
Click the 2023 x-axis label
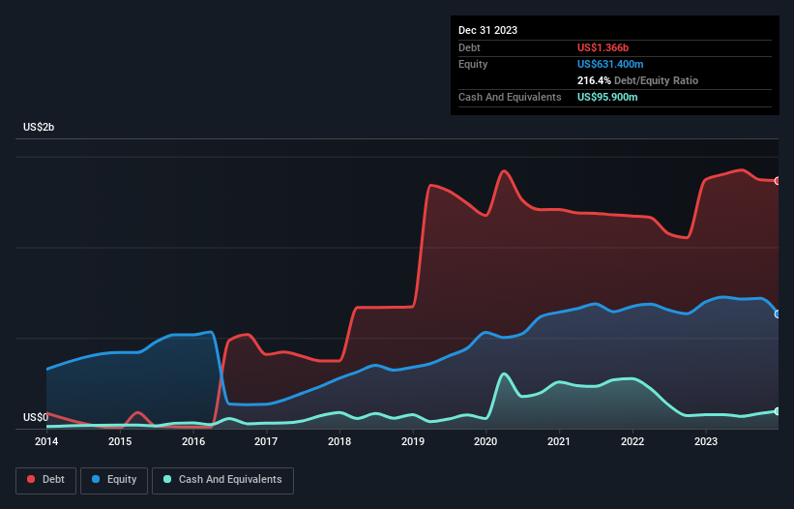706,441
